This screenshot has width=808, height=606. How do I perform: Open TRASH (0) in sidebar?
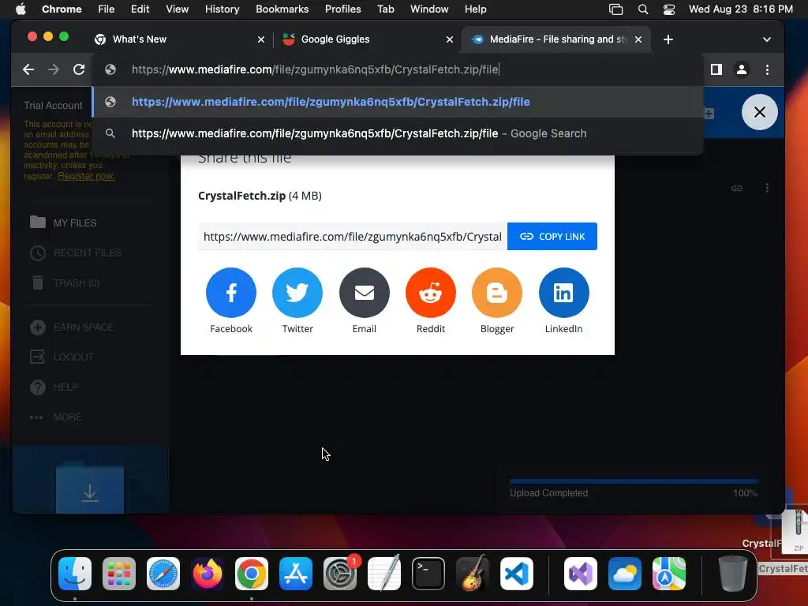pyautogui.click(x=65, y=283)
